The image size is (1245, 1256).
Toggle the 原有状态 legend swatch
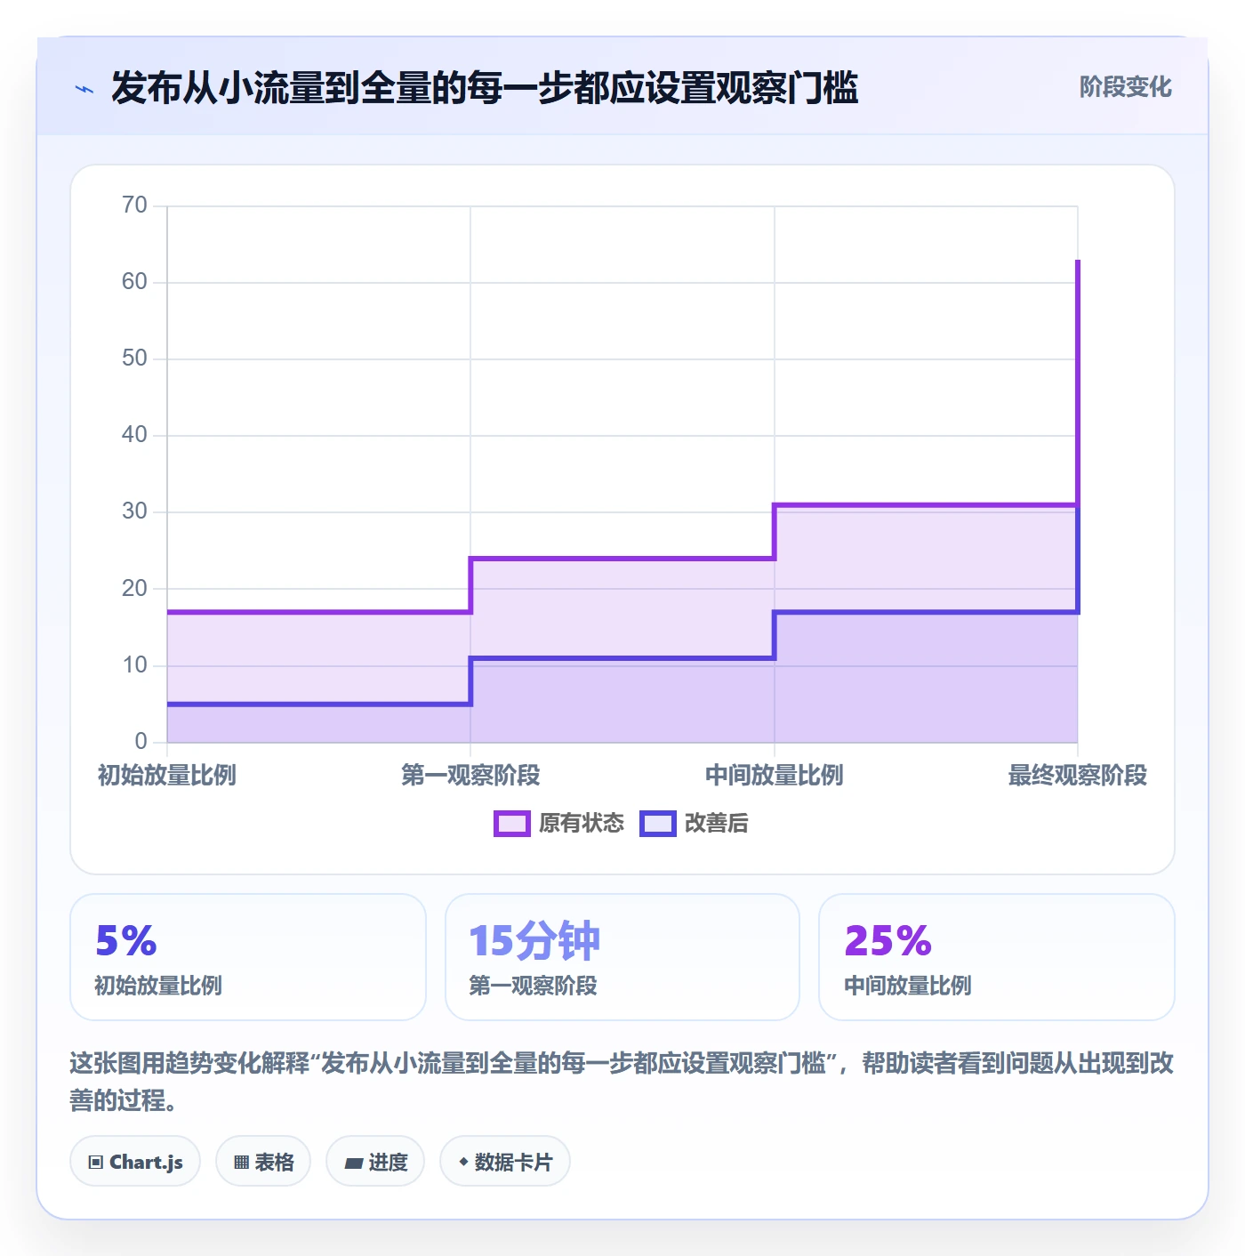[512, 824]
